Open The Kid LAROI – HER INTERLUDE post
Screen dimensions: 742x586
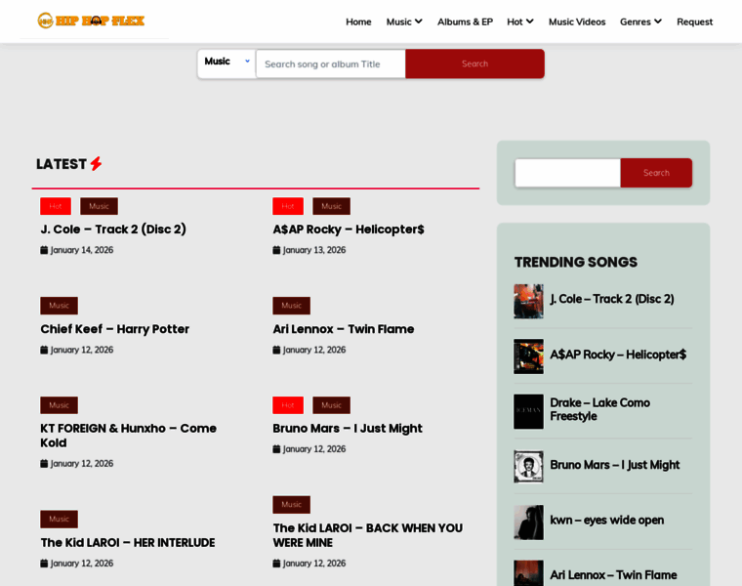(x=128, y=542)
